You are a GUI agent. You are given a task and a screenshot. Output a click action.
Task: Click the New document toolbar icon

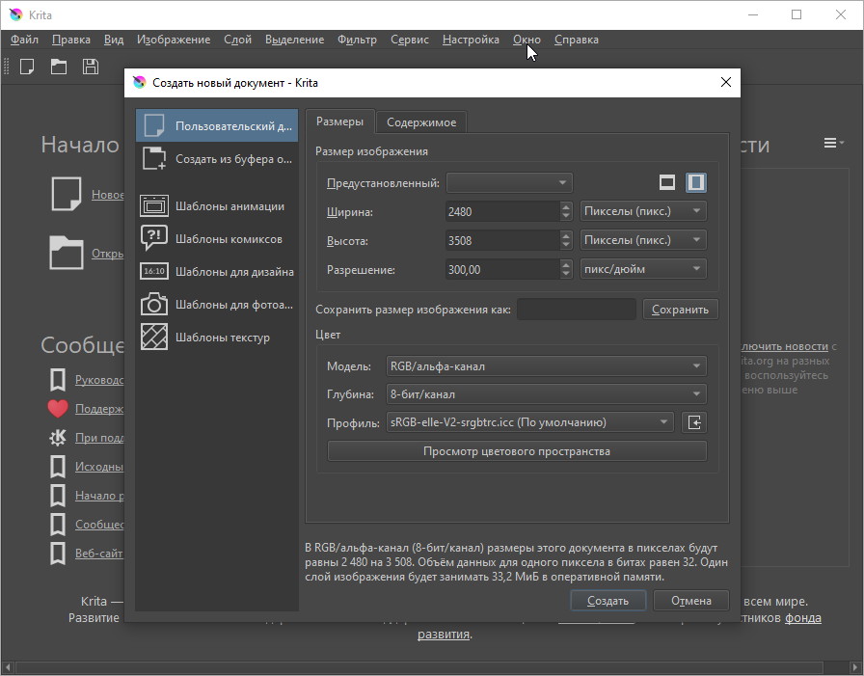click(27, 67)
